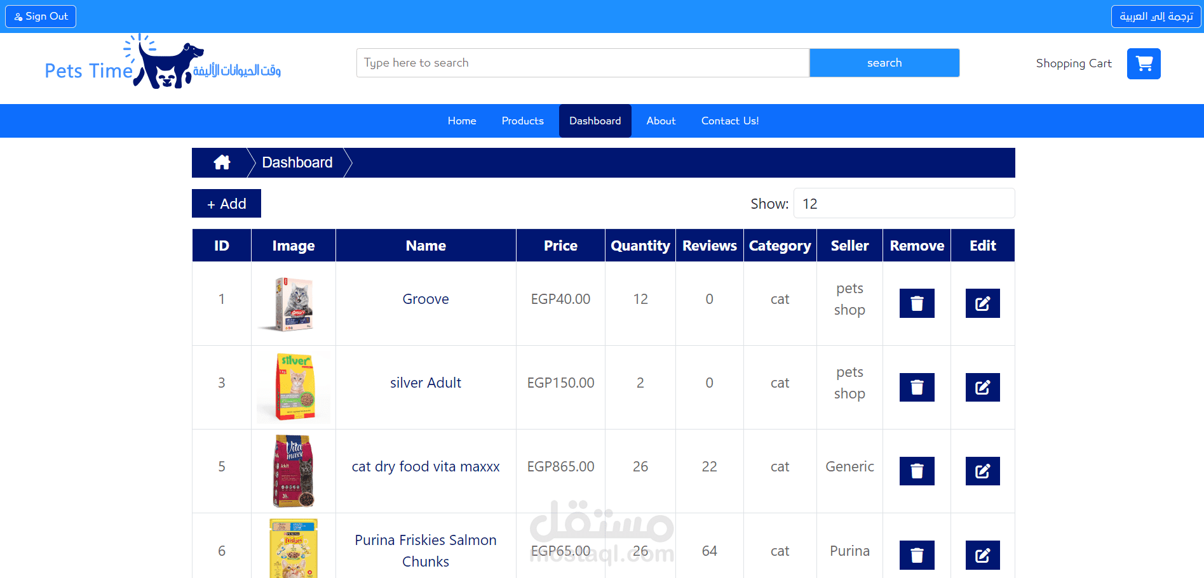
Task: Open the silver Adult product link
Action: [426, 383]
